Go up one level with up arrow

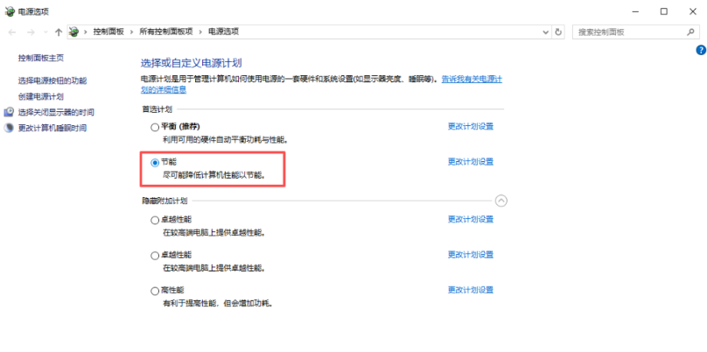58,32
